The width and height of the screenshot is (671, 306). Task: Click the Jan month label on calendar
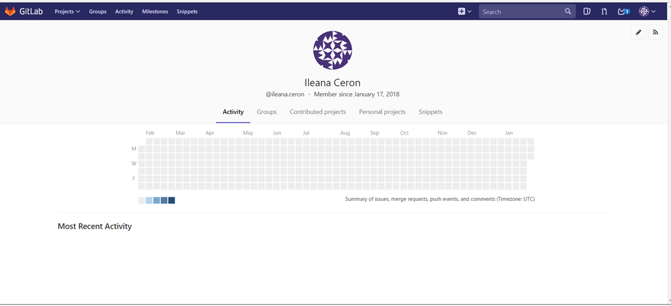pyautogui.click(x=508, y=133)
